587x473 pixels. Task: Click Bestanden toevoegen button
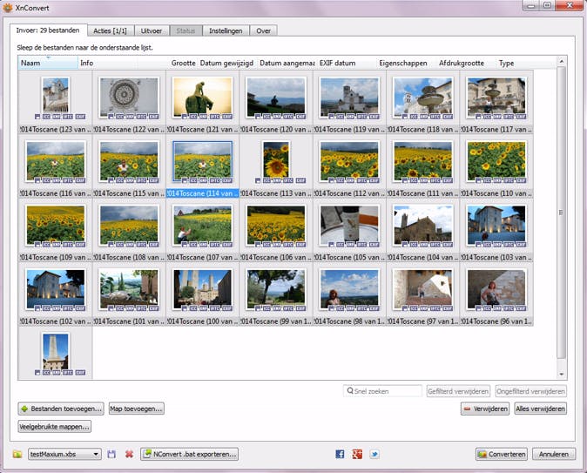click(60, 409)
